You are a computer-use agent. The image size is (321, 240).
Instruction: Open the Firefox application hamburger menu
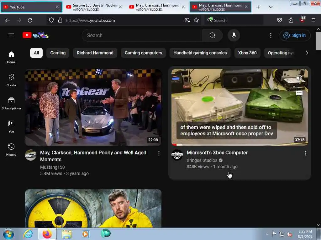tap(313, 20)
